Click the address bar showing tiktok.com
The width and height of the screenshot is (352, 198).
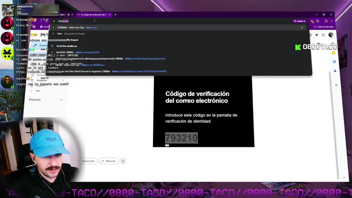click(170, 21)
